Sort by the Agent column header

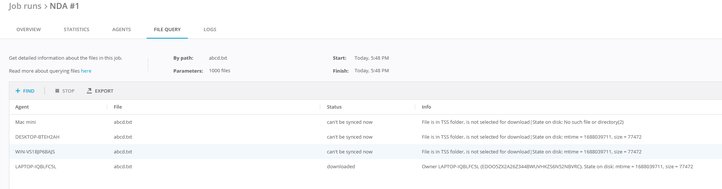click(22, 107)
